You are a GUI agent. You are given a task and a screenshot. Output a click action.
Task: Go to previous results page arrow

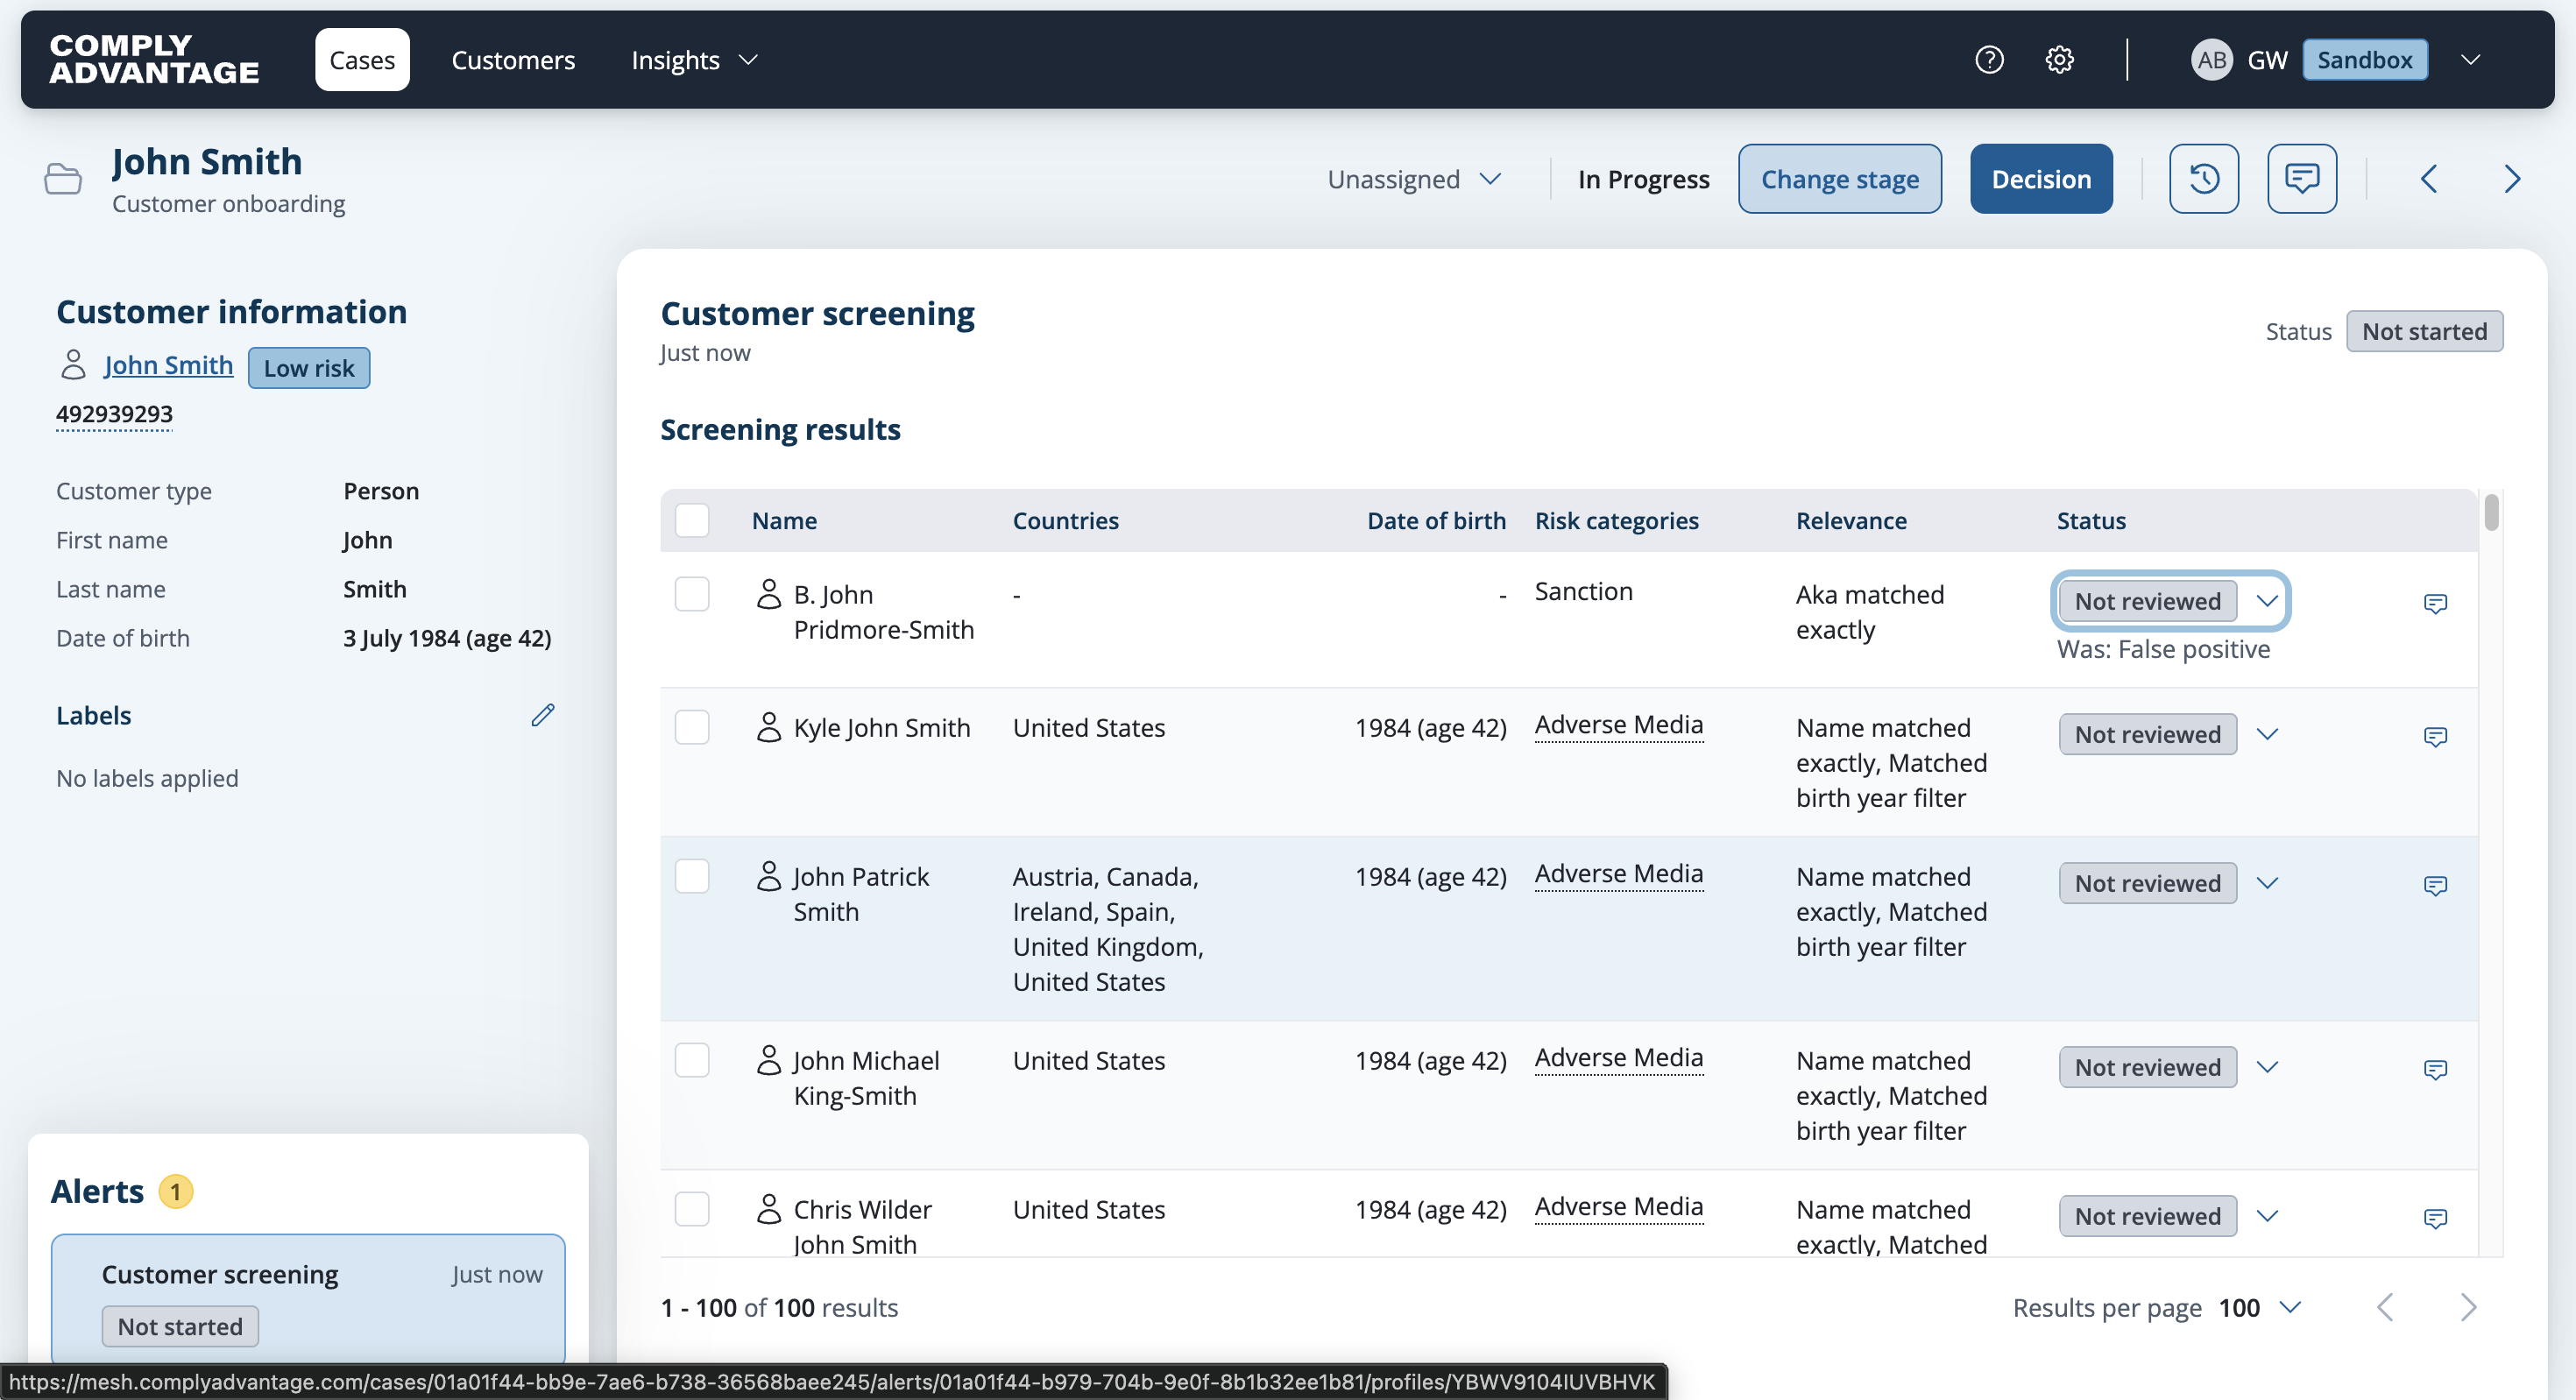2386,1307
